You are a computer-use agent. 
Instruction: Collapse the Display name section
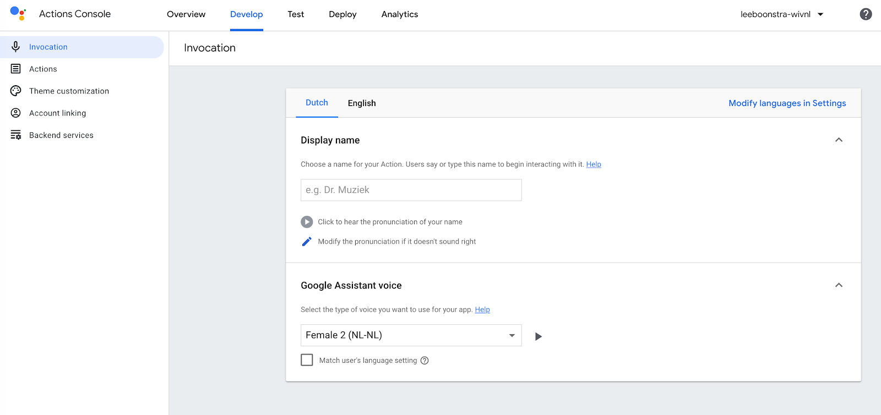coord(839,140)
